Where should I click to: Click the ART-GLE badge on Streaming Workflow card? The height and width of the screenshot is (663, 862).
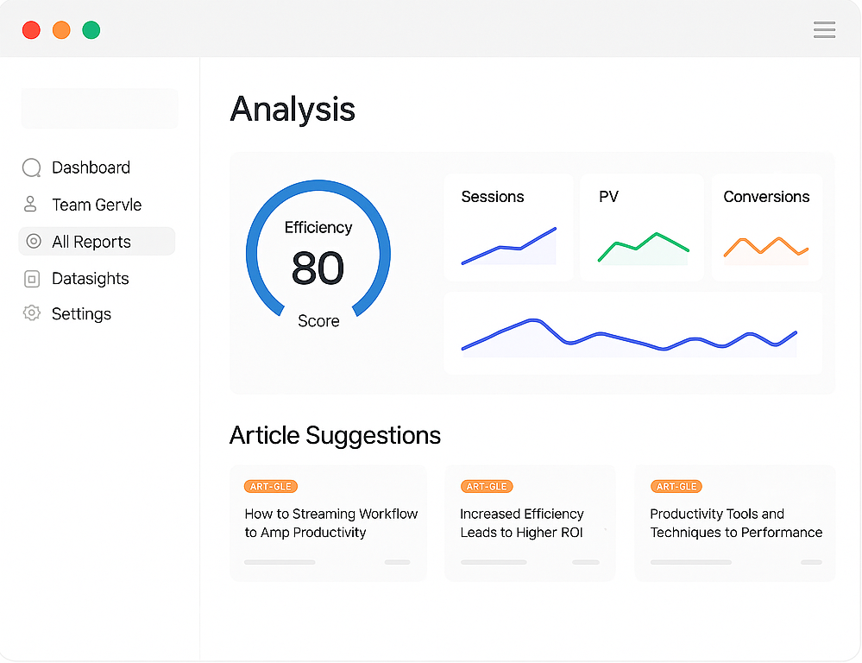(271, 486)
